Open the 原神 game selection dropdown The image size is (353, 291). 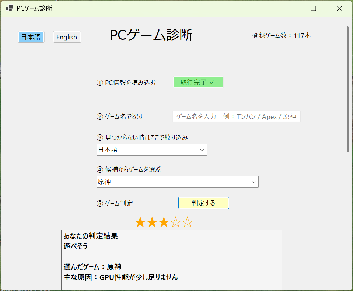coord(177,182)
